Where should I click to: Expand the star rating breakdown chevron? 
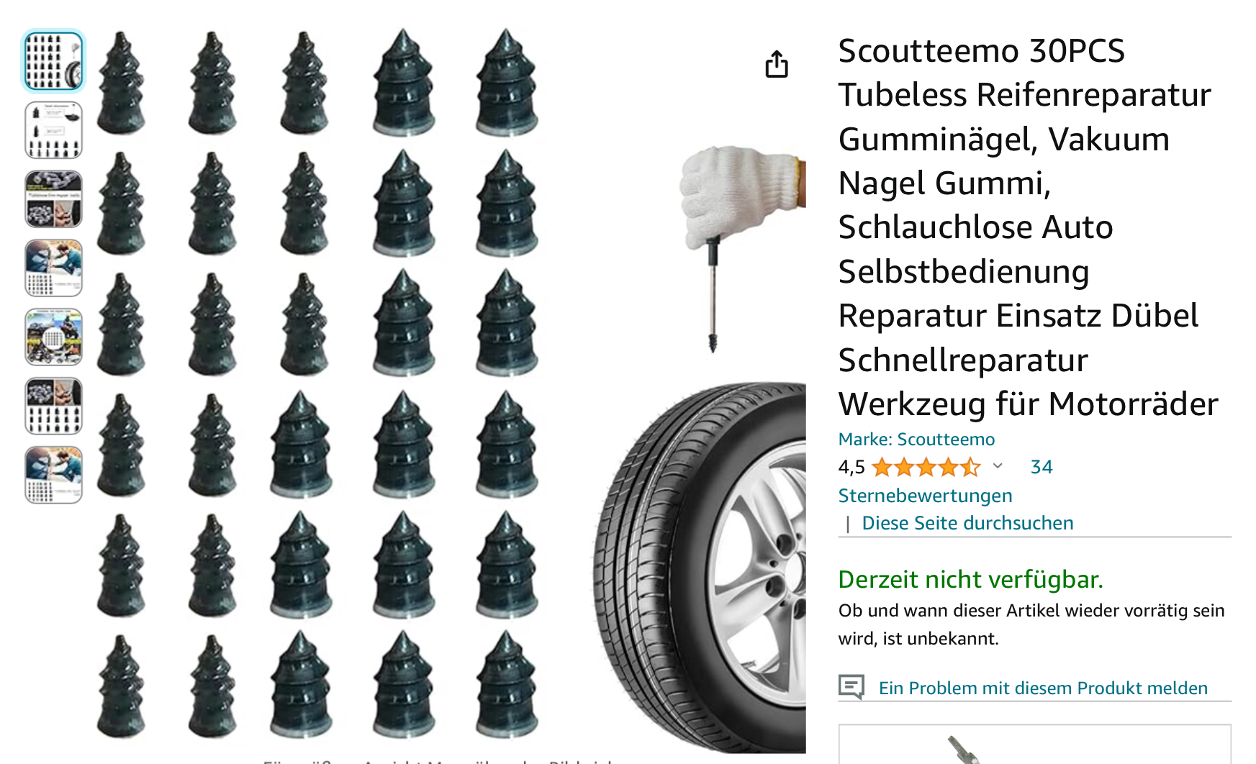[x=998, y=466]
